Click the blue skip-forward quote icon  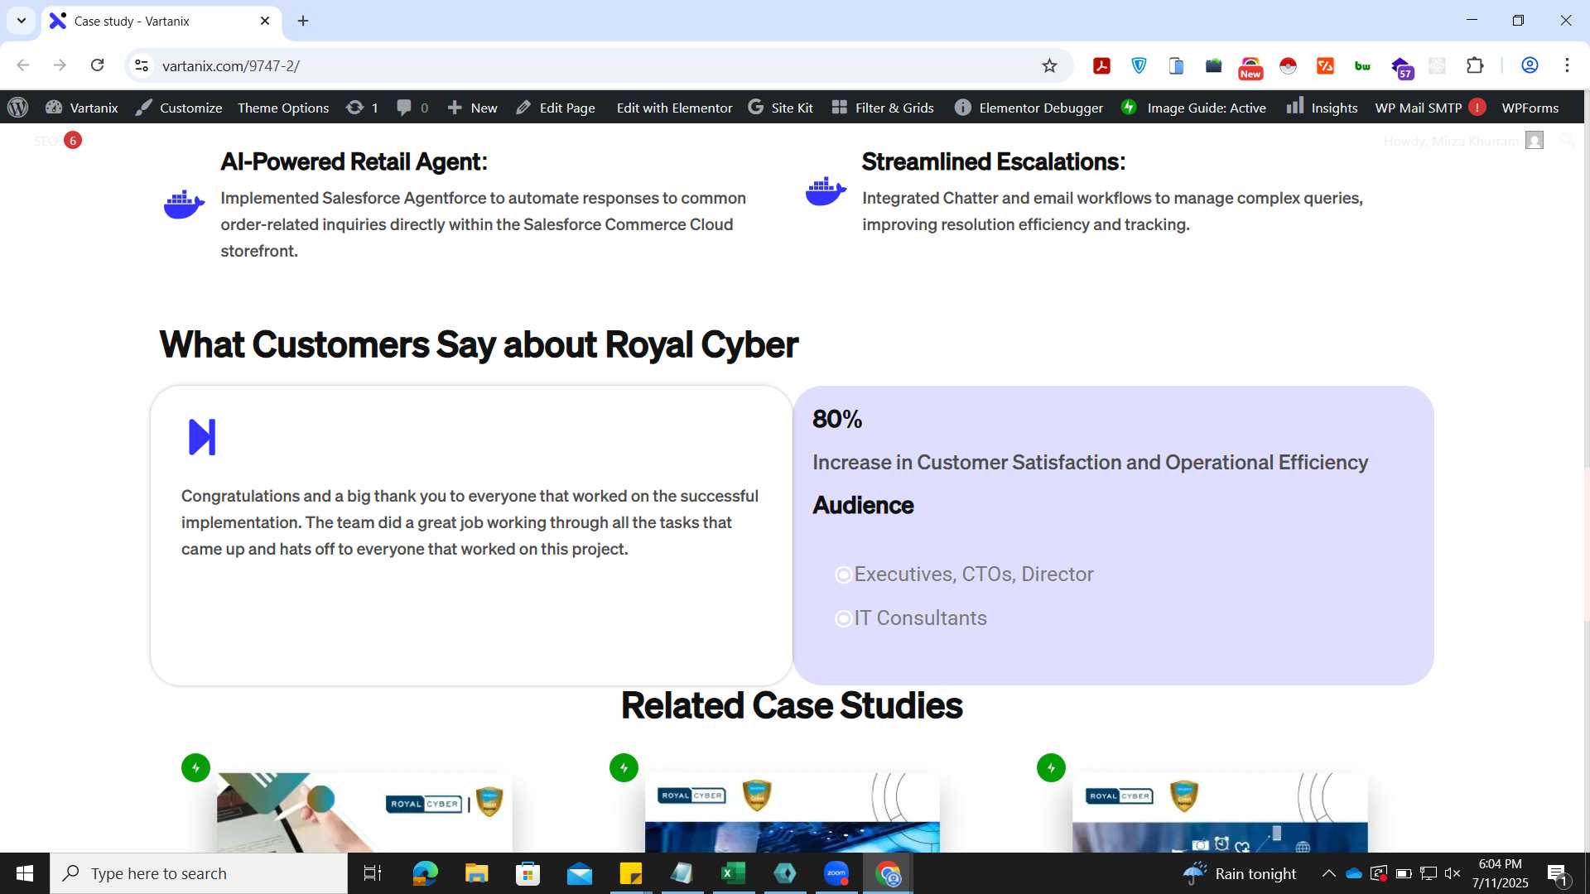point(202,437)
